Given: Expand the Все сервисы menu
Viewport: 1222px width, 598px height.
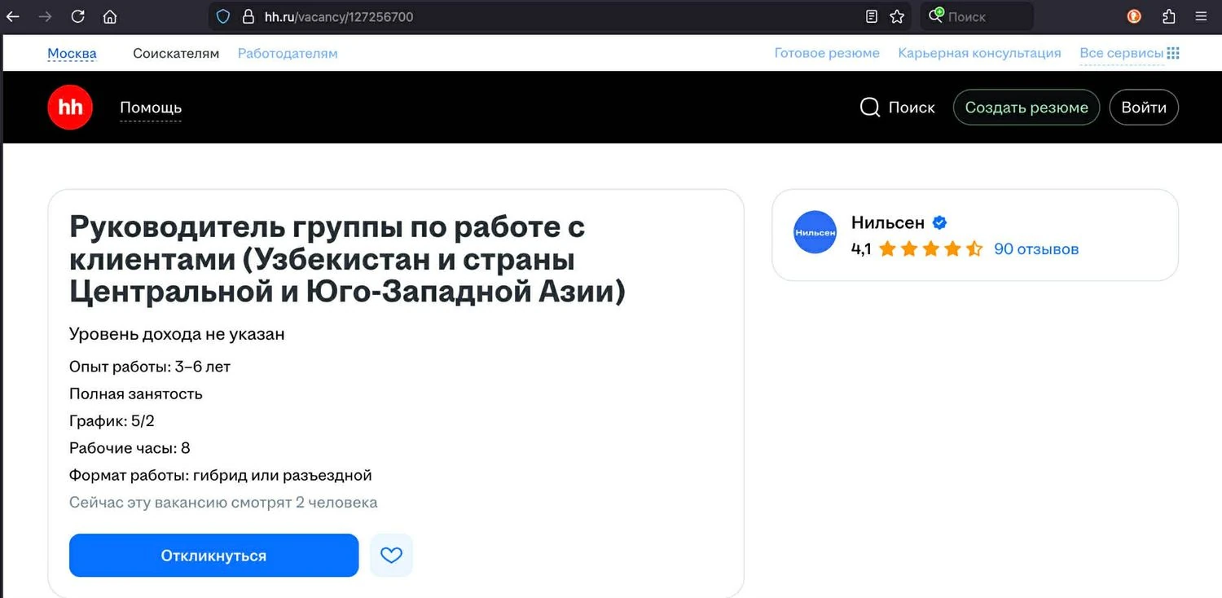Looking at the screenshot, I should tap(1129, 54).
